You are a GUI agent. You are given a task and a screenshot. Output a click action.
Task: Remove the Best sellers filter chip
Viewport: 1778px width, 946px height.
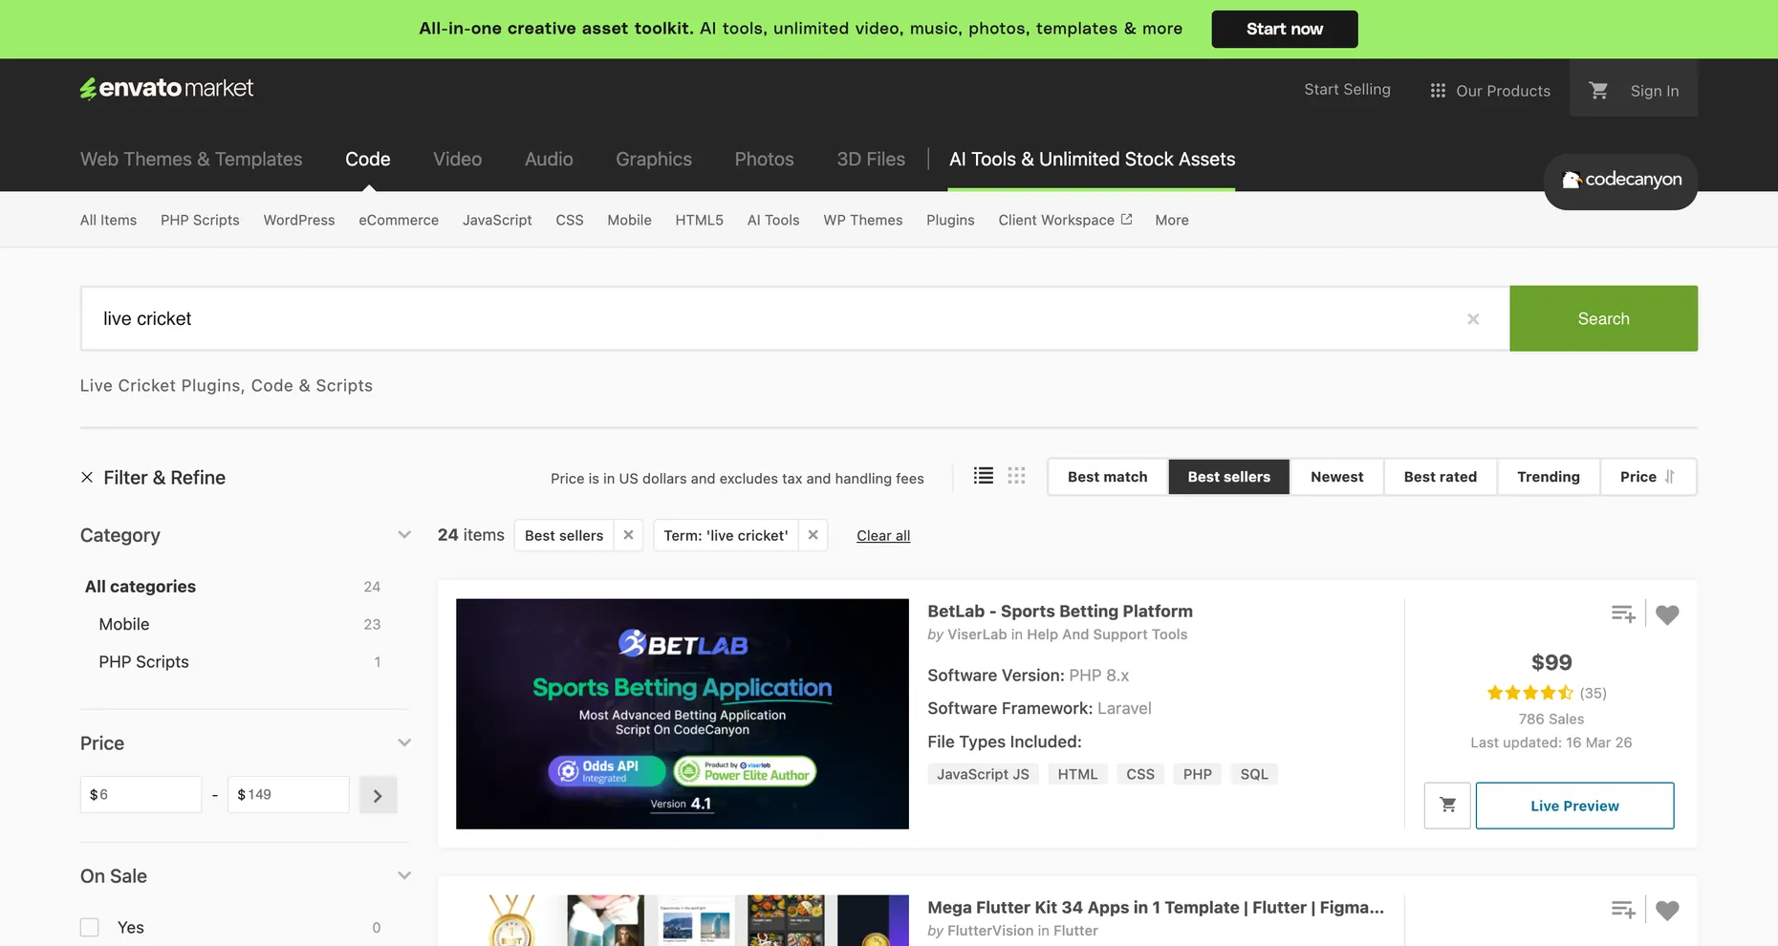click(x=628, y=535)
